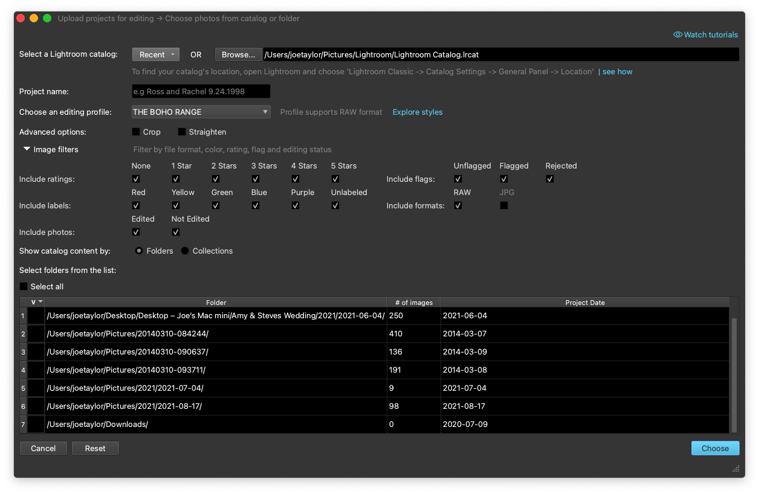This screenshot has height=494, width=759.
Task: Click the eye icon next to Watch tutorials
Action: [x=677, y=34]
